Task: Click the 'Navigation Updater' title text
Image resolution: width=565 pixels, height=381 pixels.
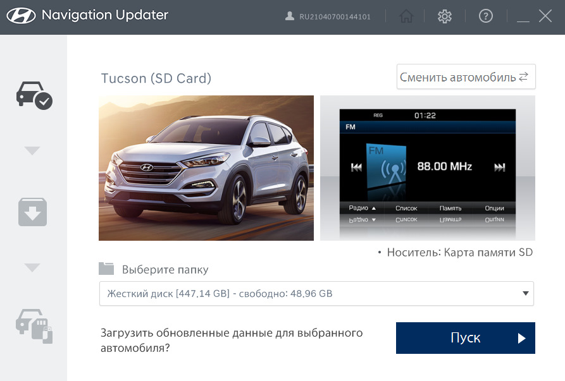Action: coord(105,15)
